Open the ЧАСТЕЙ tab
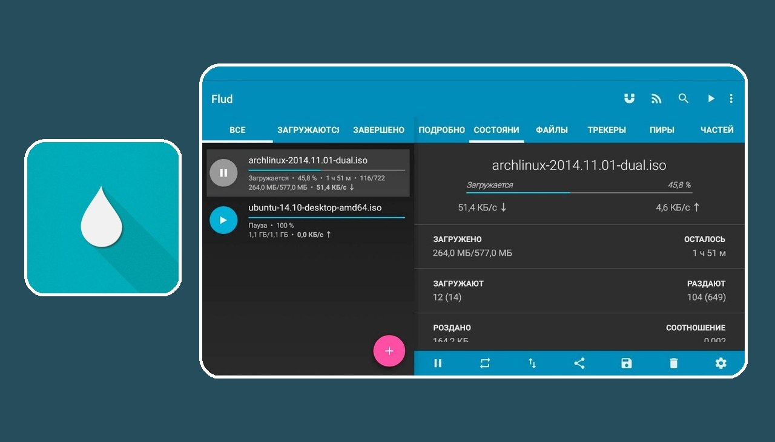This screenshot has width=775, height=442. [717, 130]
